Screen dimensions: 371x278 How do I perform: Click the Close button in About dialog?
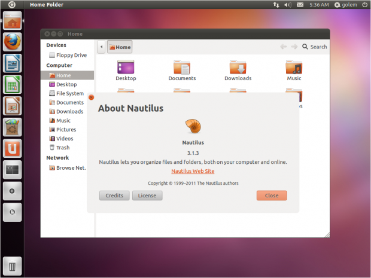click(x=272, y=195)
